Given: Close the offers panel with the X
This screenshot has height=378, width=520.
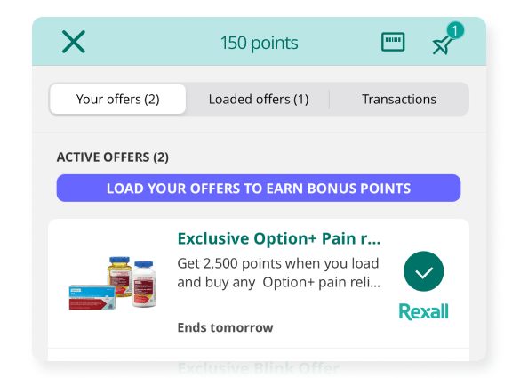Looking at the screenshot, I should click(74, 42).
